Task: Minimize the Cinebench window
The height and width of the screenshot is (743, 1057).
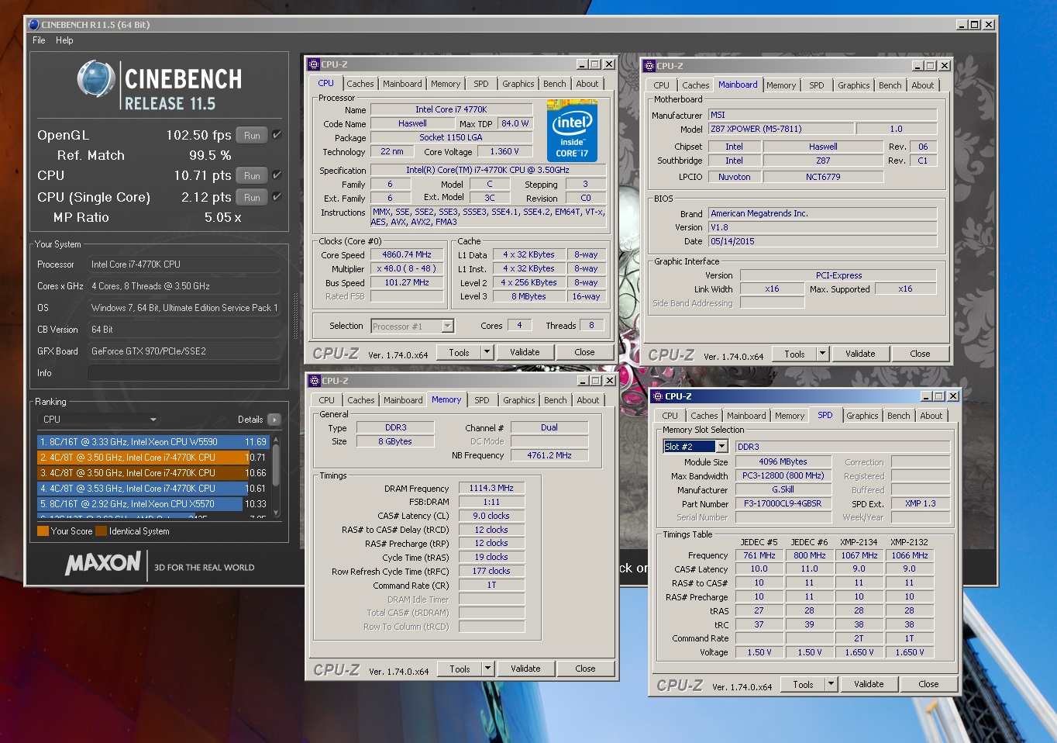Action: [x=962, y=25]
